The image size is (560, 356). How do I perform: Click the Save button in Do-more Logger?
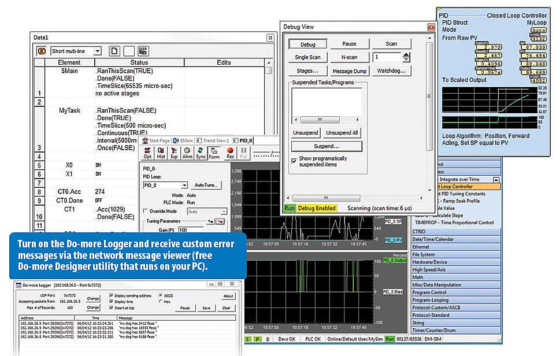[206, 308]
